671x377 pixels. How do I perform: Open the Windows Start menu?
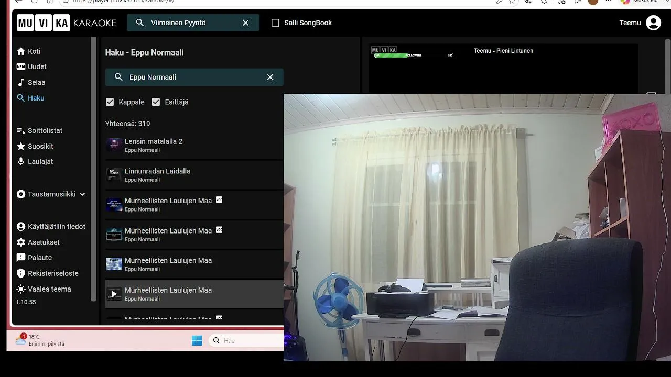pyautogui.click(x=197, y=341)
